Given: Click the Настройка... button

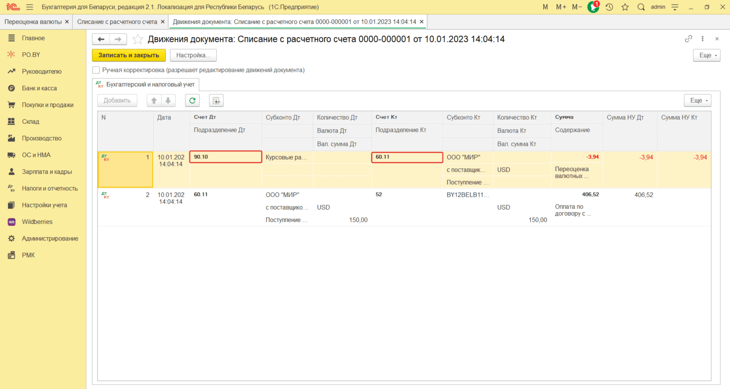Looking at the screenshot, I should (x=193, y=56).
